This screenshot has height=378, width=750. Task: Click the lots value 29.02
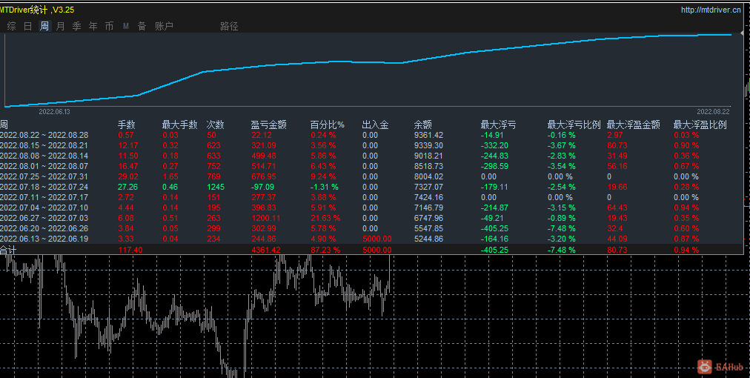tap(127, 176)
